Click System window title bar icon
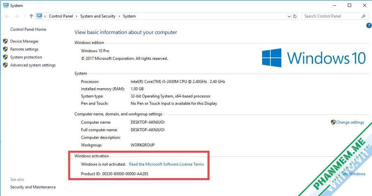The image size is (372, 196). pos(6,5)
